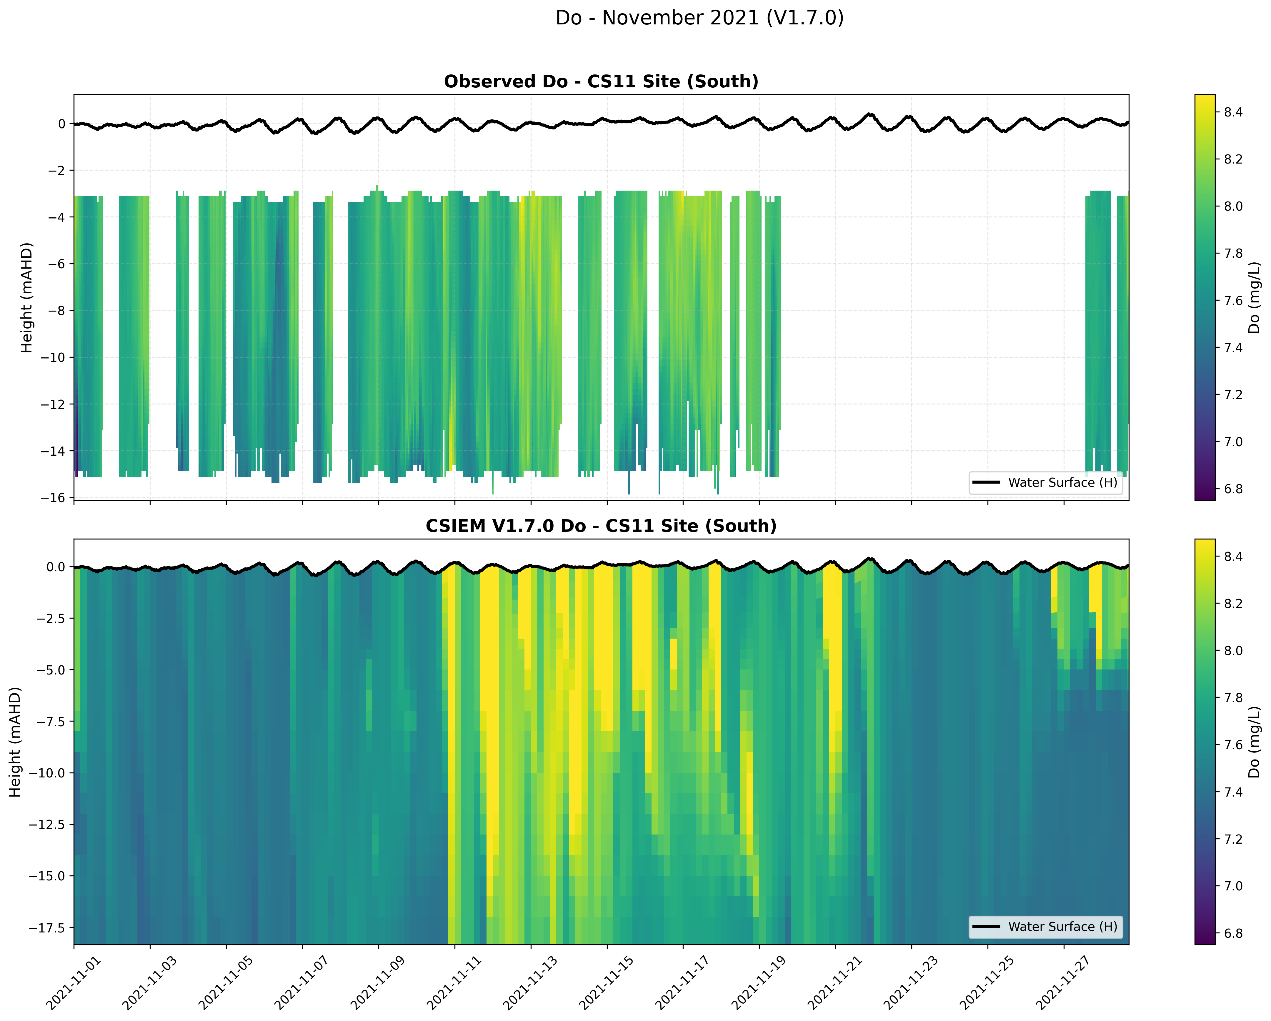
Task: Click the 'Observed Do - CS11 Site (South)' title
Action: (x=601, y=81)
